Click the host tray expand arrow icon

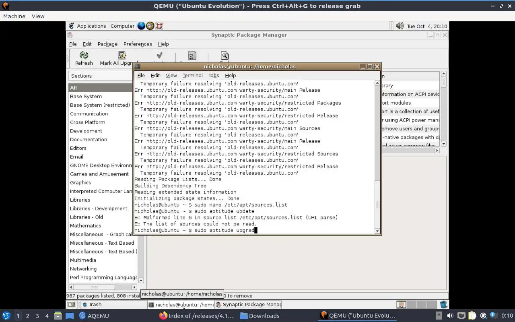(x=439, y=316)
